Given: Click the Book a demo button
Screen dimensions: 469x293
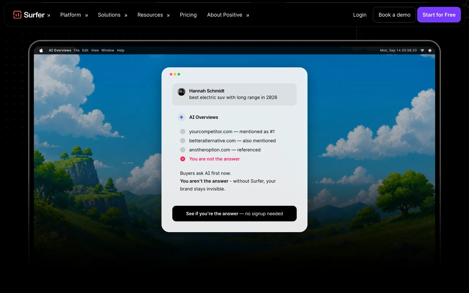Looking at the screenshot, I should coord(394,15).
